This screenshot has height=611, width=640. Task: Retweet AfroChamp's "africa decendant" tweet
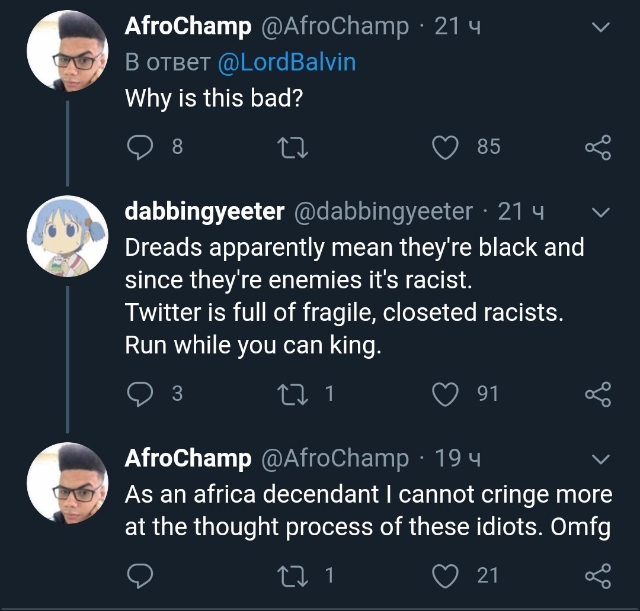tap(293, 575)
